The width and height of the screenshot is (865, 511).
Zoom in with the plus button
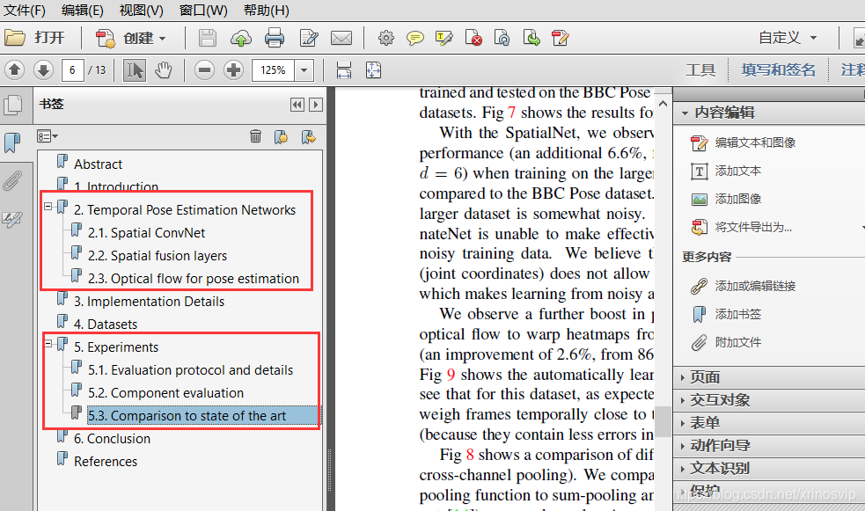tap(233, 70)
